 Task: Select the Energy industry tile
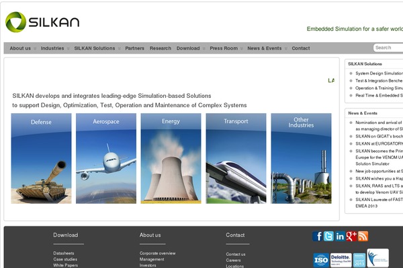coord(171,159)
